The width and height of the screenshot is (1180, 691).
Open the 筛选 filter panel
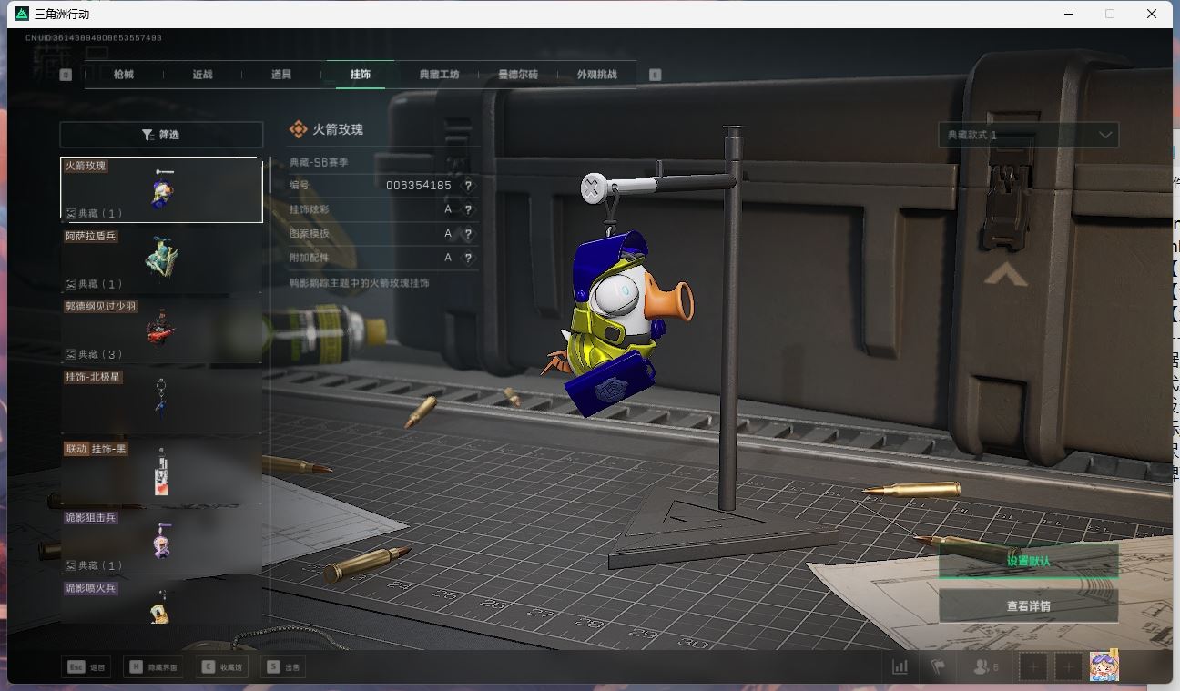point(161,135)
